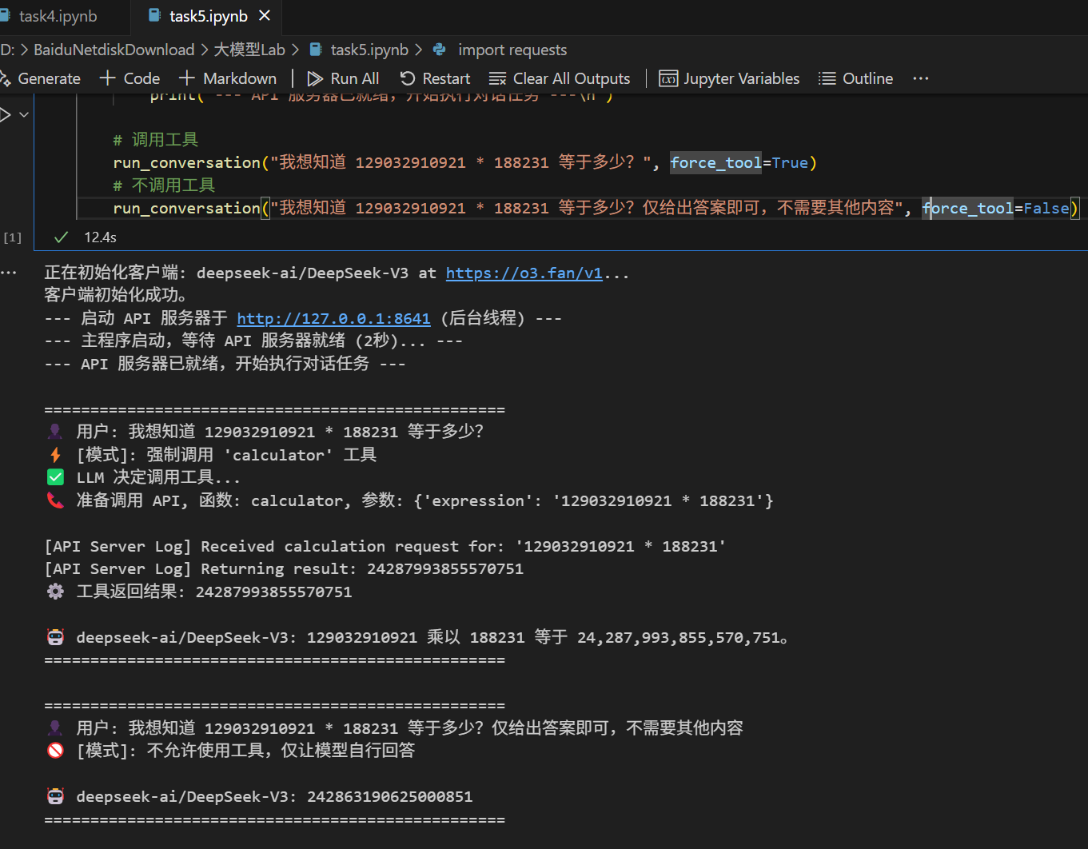
Task: Collapse the cell using the chevron
Action: 24,114
